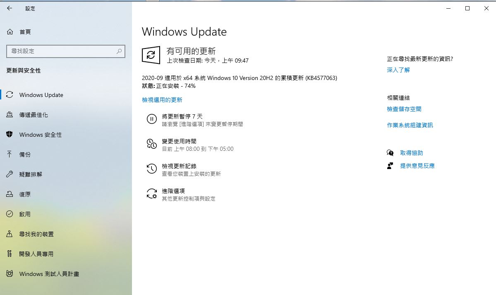
Task: Open the 復原 section
Action: 25,194
